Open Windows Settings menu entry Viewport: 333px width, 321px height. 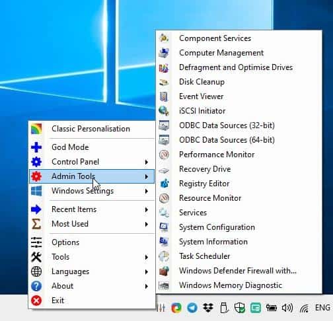(92, 191)
